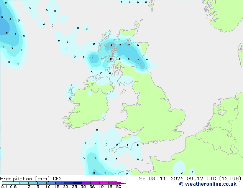Click the weatheronline.co.uk copyright link
The height and width of the screenshot is (188, 243).
coord(208,184)
